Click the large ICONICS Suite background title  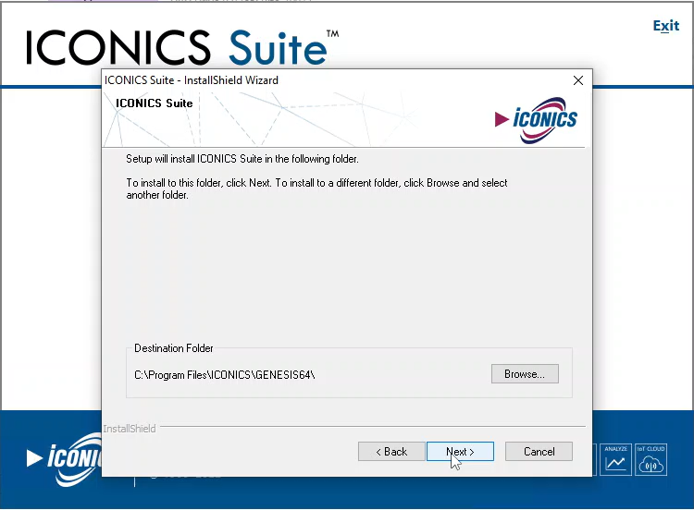(x=181, y=47)
